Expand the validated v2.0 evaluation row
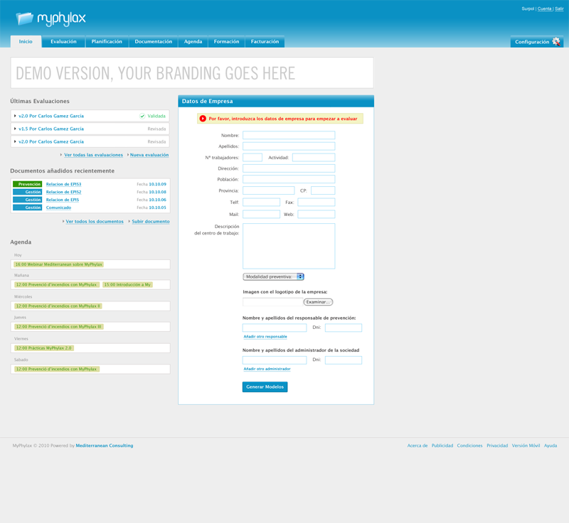 [x=15, y=116]
